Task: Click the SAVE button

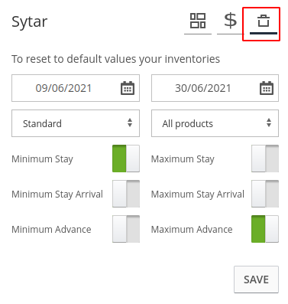Action: pyautogui.click(x=256, y=279)
